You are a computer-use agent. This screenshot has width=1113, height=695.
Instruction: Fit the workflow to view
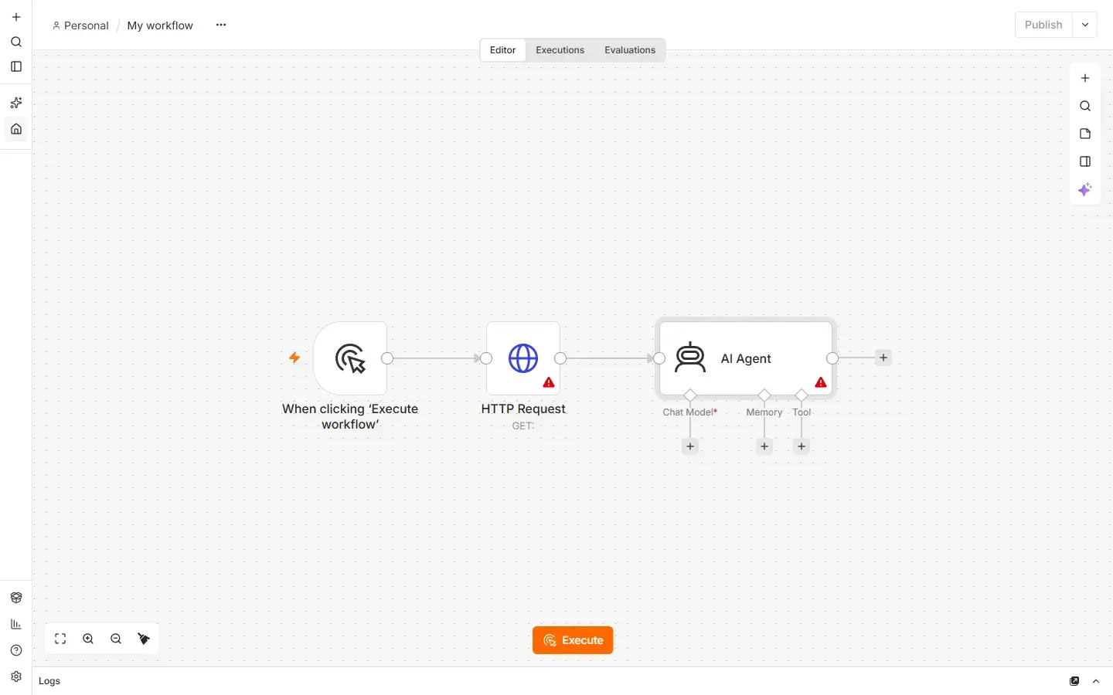(x=60, y=639)
